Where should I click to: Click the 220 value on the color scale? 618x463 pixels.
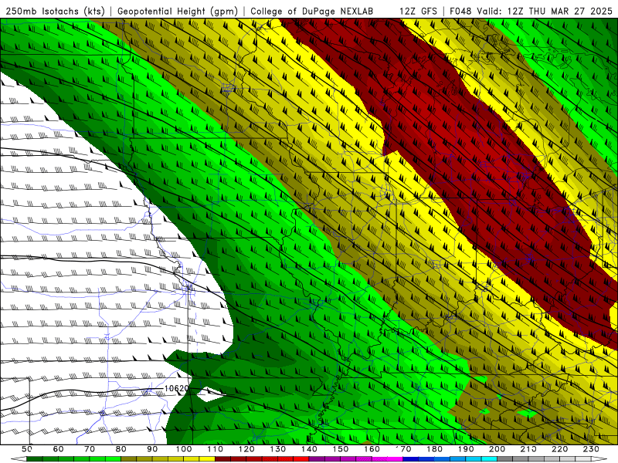[560, 449]
